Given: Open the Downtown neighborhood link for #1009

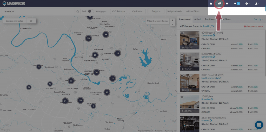Looking at the screenshot, I should click(208, 57).
